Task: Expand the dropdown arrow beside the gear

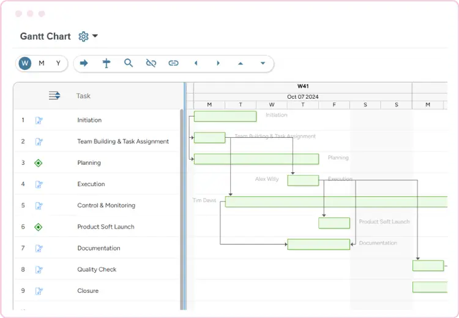Action: click(x=95, y=36)
